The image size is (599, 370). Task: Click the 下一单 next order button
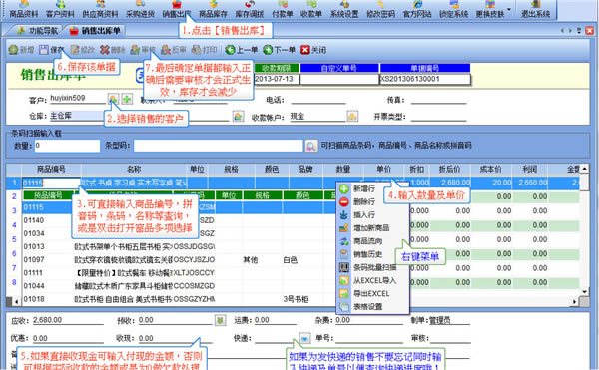point(279,50)
